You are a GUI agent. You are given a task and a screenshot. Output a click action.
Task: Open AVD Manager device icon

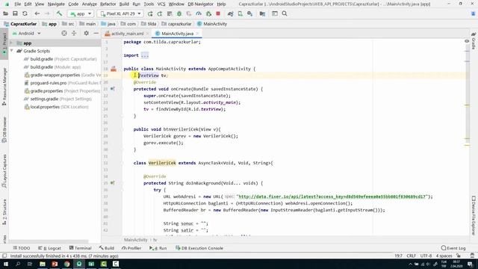coord(240,13)
